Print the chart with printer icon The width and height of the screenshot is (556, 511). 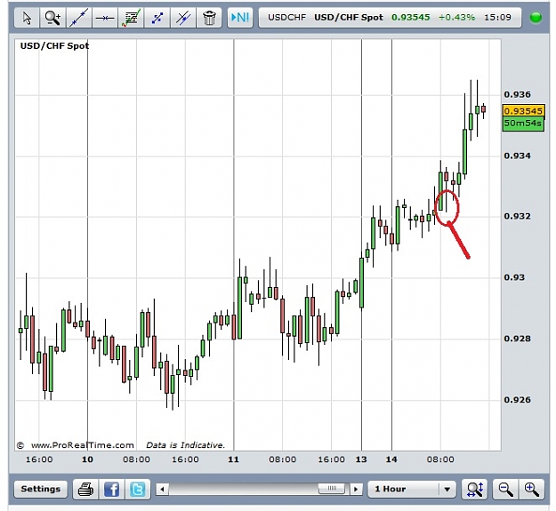[85, 489]
